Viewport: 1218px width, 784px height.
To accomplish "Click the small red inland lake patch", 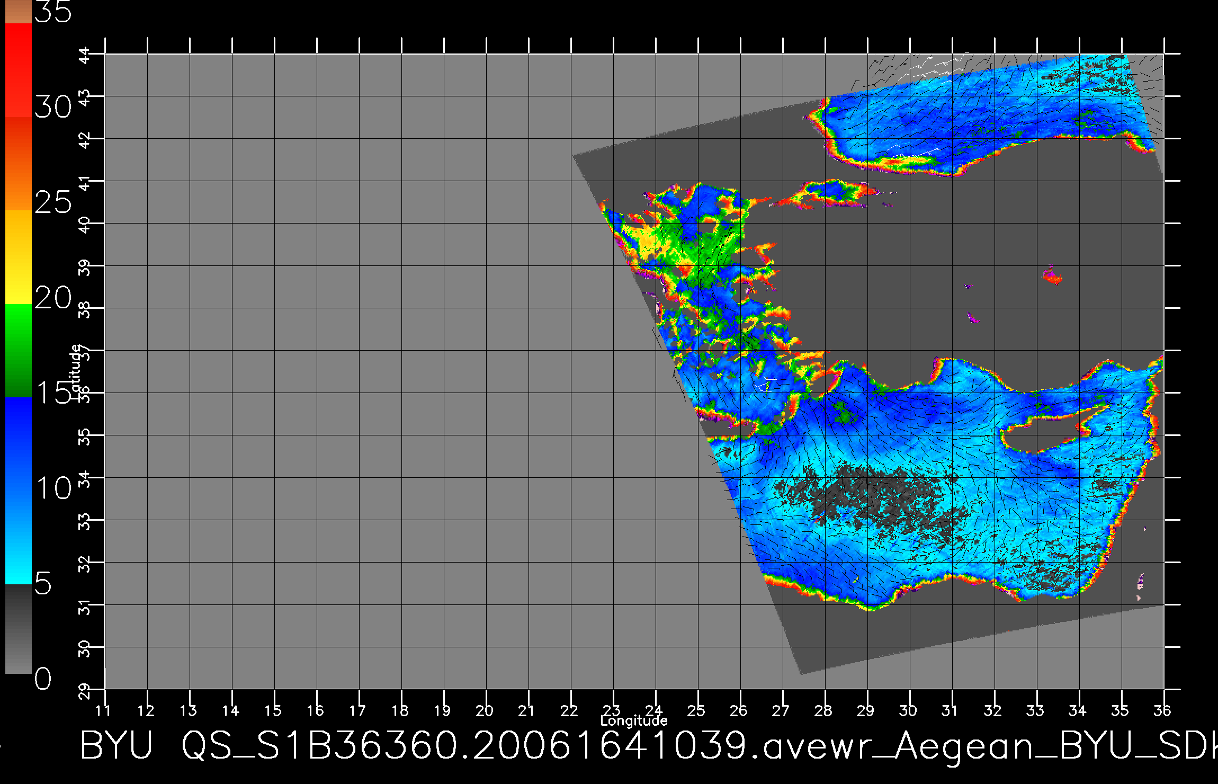I will [1052, 275].
